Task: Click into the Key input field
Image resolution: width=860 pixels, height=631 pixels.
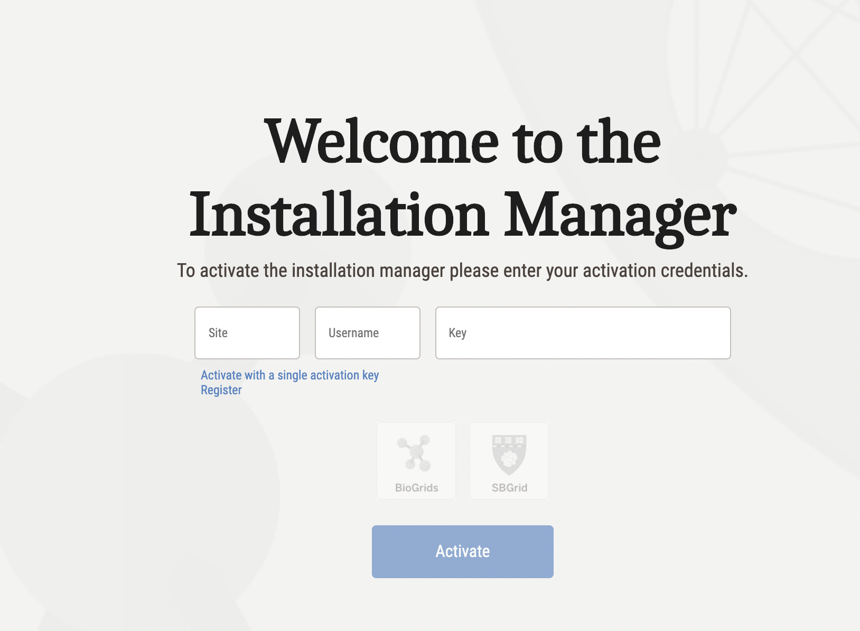Action: coord(583,333)
